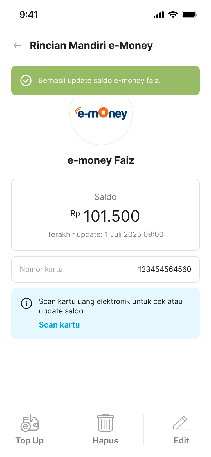This screenshot has width=211, height=457.
Task: Open the Scan kartu link
Action: click(59, 325)
